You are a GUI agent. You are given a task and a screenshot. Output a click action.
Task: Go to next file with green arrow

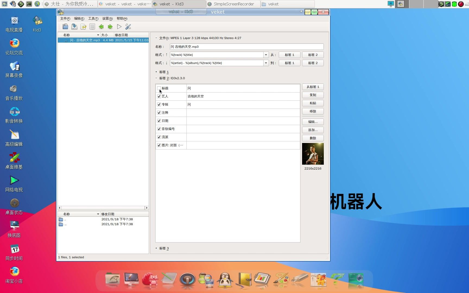tap(110, 26)
